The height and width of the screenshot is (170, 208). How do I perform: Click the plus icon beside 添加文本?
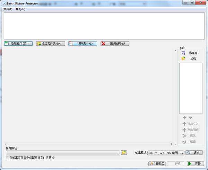[184, 124]
